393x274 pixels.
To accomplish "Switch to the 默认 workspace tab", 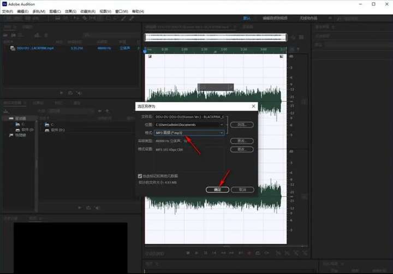I will click(x=247, y=18).
